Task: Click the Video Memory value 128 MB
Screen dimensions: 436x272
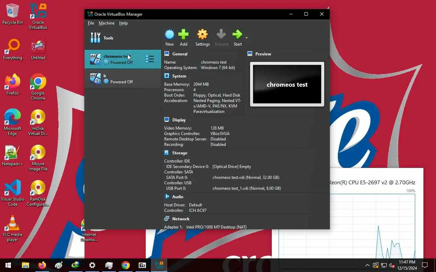Action: (217, 128)
